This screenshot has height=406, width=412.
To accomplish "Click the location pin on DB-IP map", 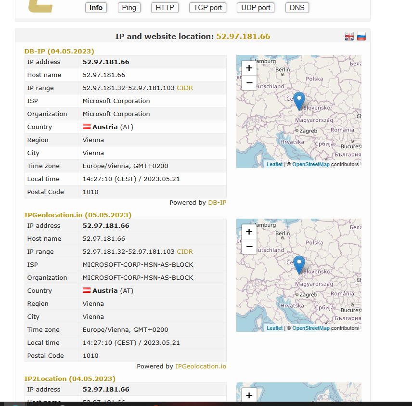I will click(x=299, y=101).
